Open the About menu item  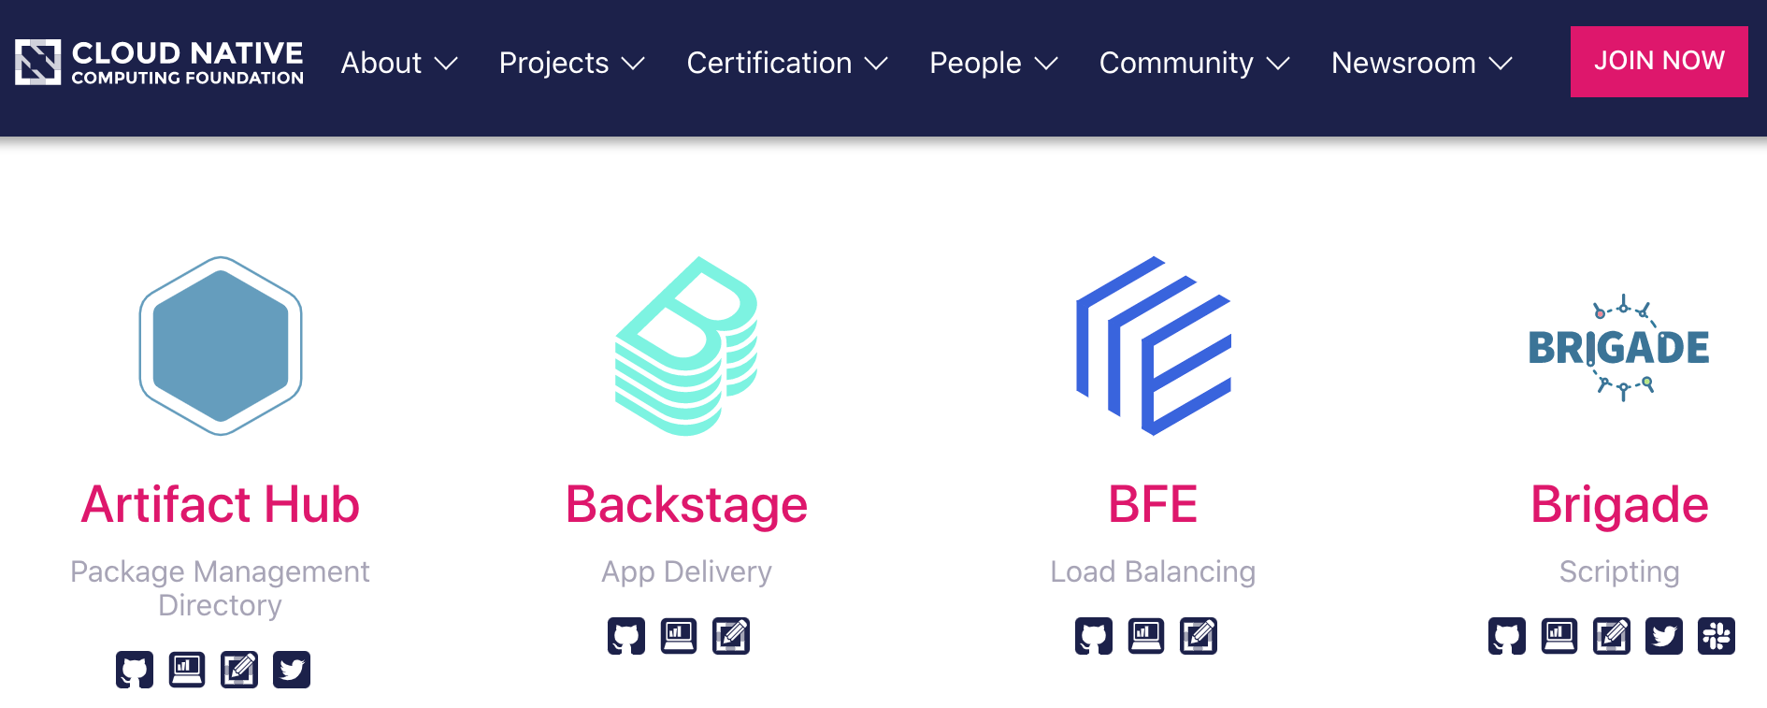[x=381, y=63]
